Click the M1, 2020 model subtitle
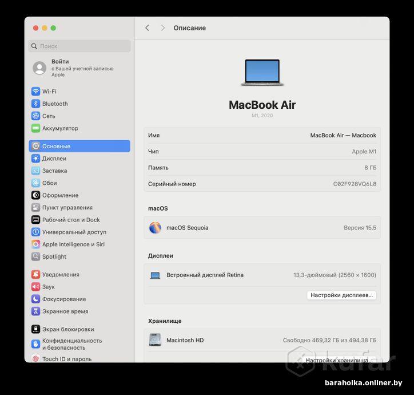The image size is (414, 395). click(x=262, y=116)
